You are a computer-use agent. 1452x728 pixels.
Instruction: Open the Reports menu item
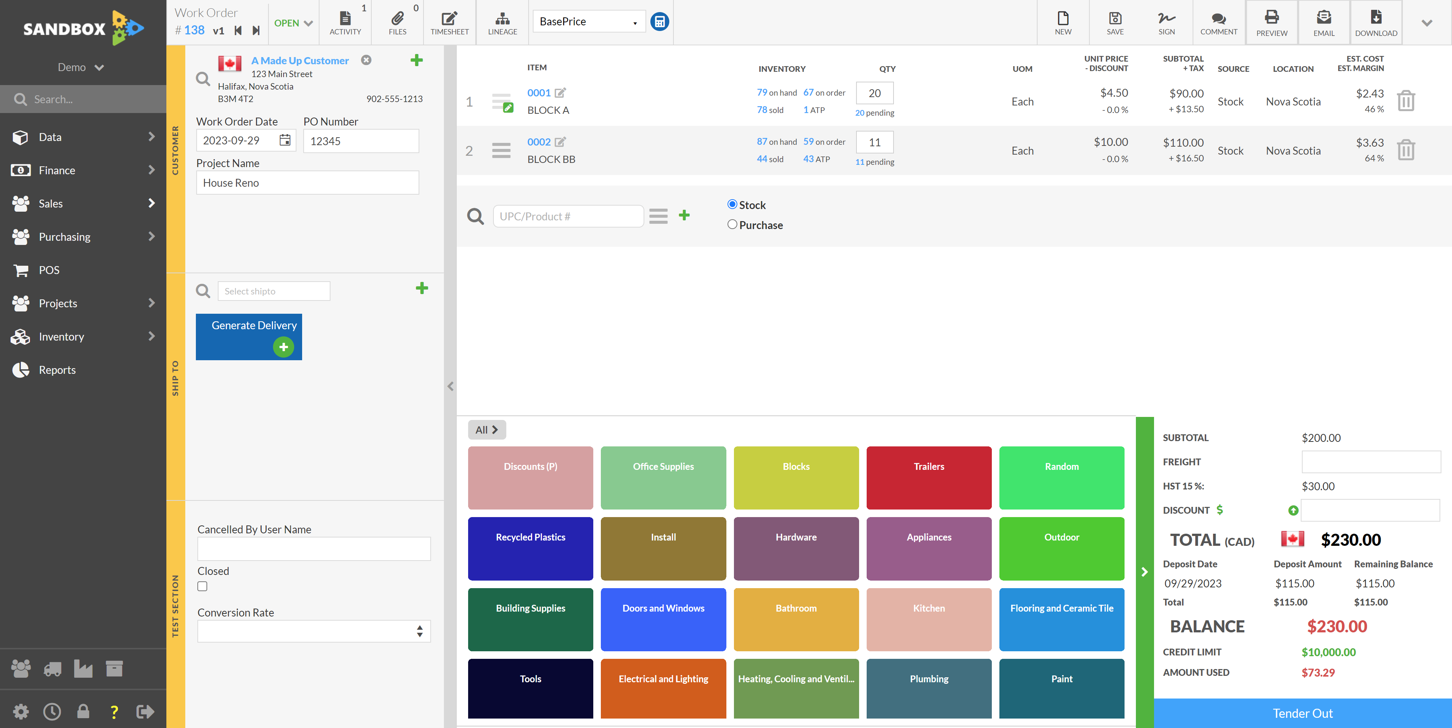click(83, 370)
